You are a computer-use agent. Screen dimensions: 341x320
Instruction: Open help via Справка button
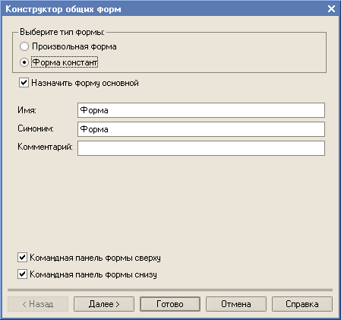302,304
